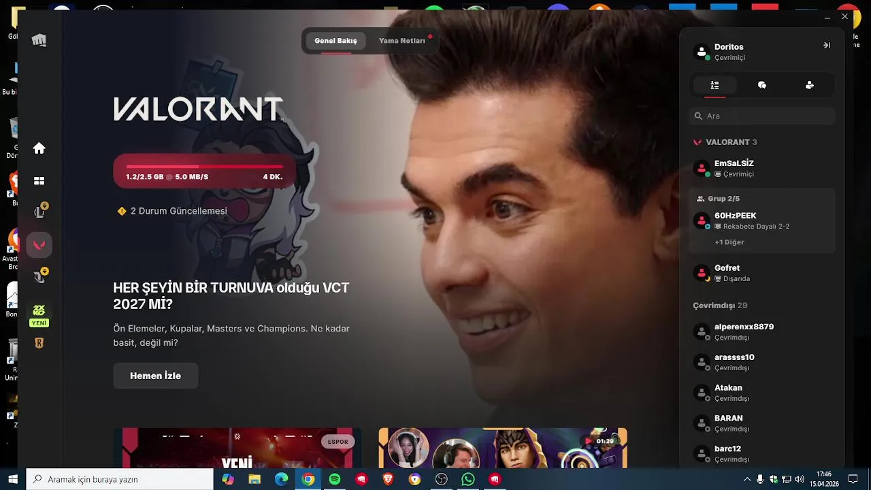Play the 01:29 video card

click(503, 448)
